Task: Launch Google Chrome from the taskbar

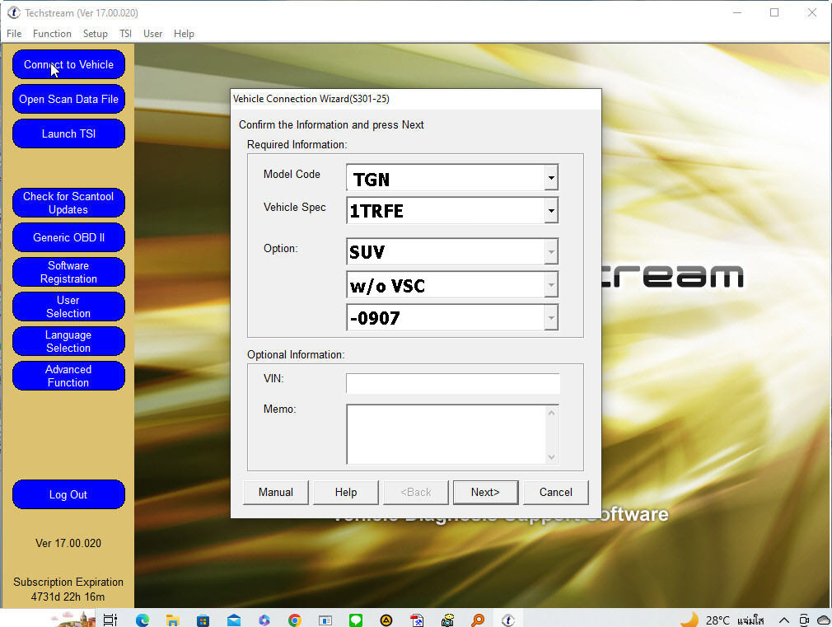Action: click(295, 620)
